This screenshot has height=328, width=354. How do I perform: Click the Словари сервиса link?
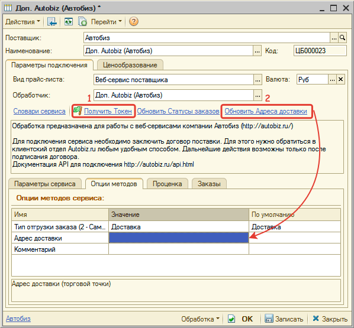[x=39, y=111]
